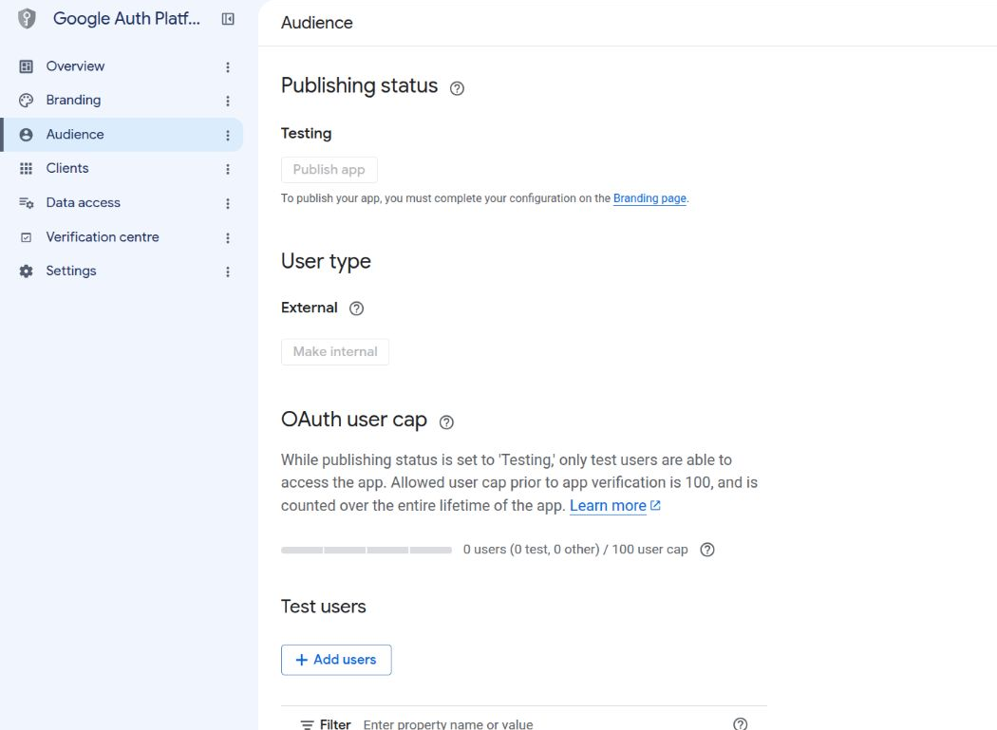Screen dimensions: 997x730
Task: Click the Clients grid icon
Action: pyautogui.click(x=26, y=169)
